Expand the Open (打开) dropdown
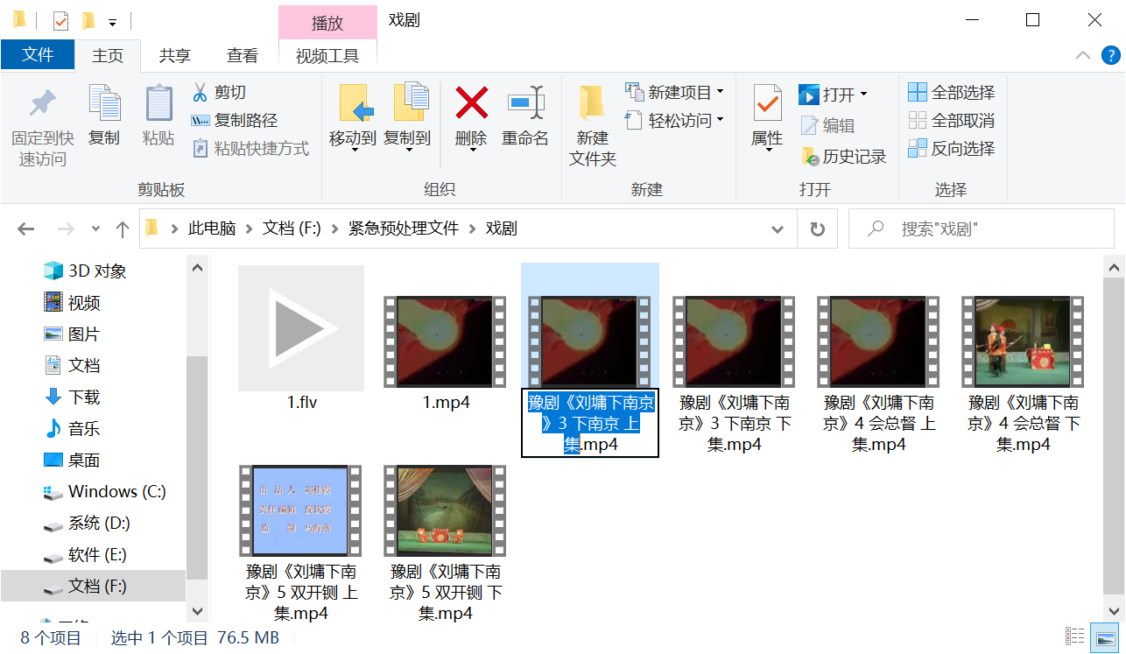This screenshot has height=654, width=1126. 864,94
